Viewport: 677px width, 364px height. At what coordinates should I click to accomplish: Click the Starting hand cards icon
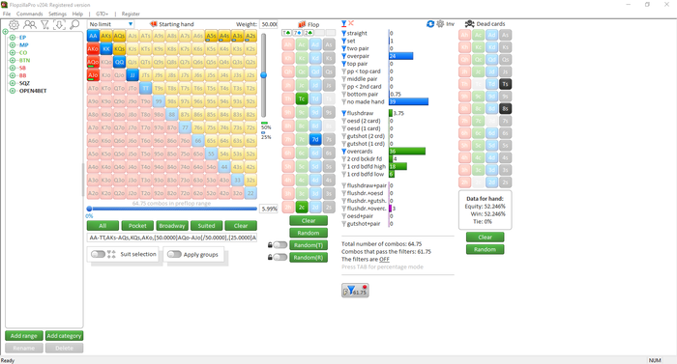pos(153,24)
